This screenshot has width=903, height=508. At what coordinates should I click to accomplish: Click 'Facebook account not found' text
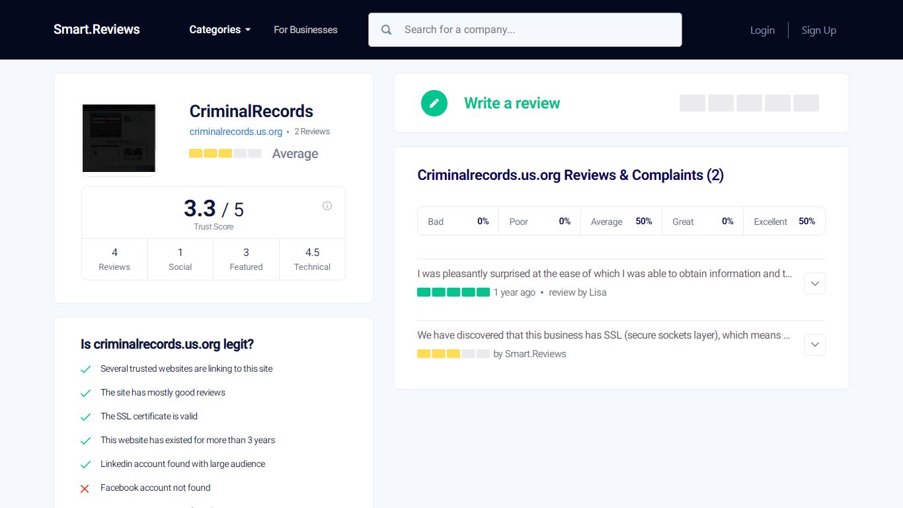(x=155, y=487)
